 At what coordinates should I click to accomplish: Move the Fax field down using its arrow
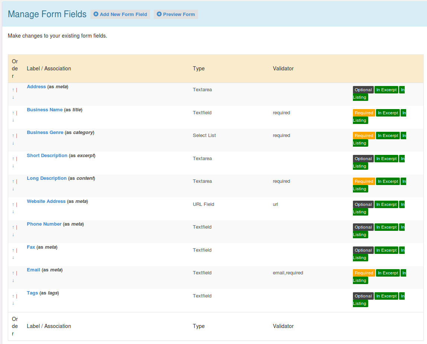[x=13, y=257]
